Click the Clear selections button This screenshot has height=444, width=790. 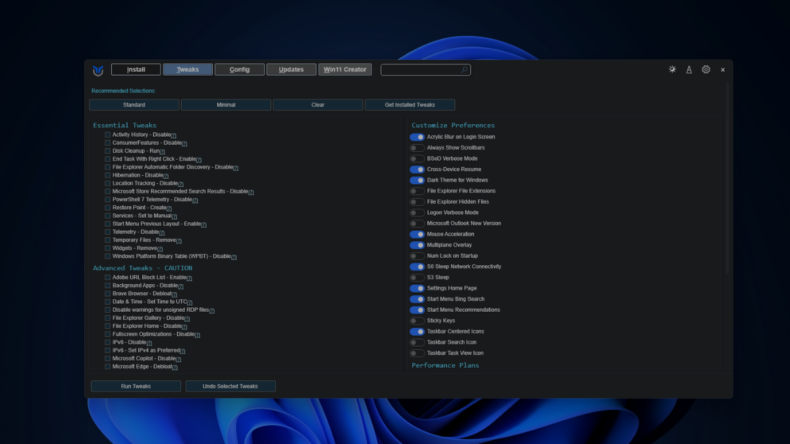tap(318, 105)
